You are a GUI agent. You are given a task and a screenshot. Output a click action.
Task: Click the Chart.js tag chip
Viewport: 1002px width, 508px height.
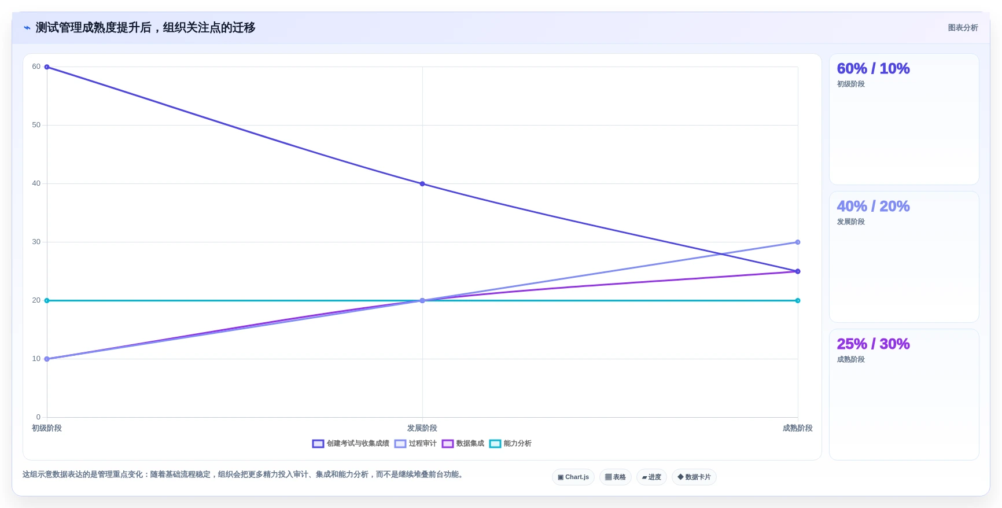pyautogui.click(x=573, y=477)
